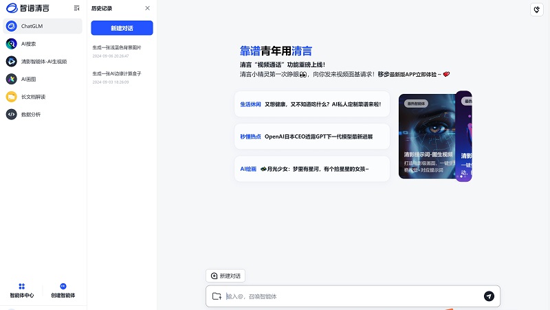
Task: Click the top-right assistant icon
Action: tap(537, 10)
